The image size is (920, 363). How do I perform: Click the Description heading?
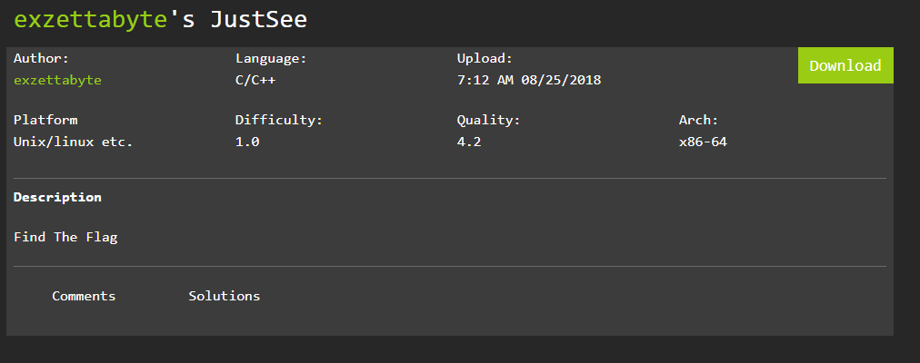click(57, 197)
